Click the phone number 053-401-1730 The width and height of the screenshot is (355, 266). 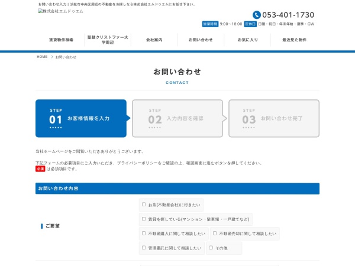[x=288, y=15]
